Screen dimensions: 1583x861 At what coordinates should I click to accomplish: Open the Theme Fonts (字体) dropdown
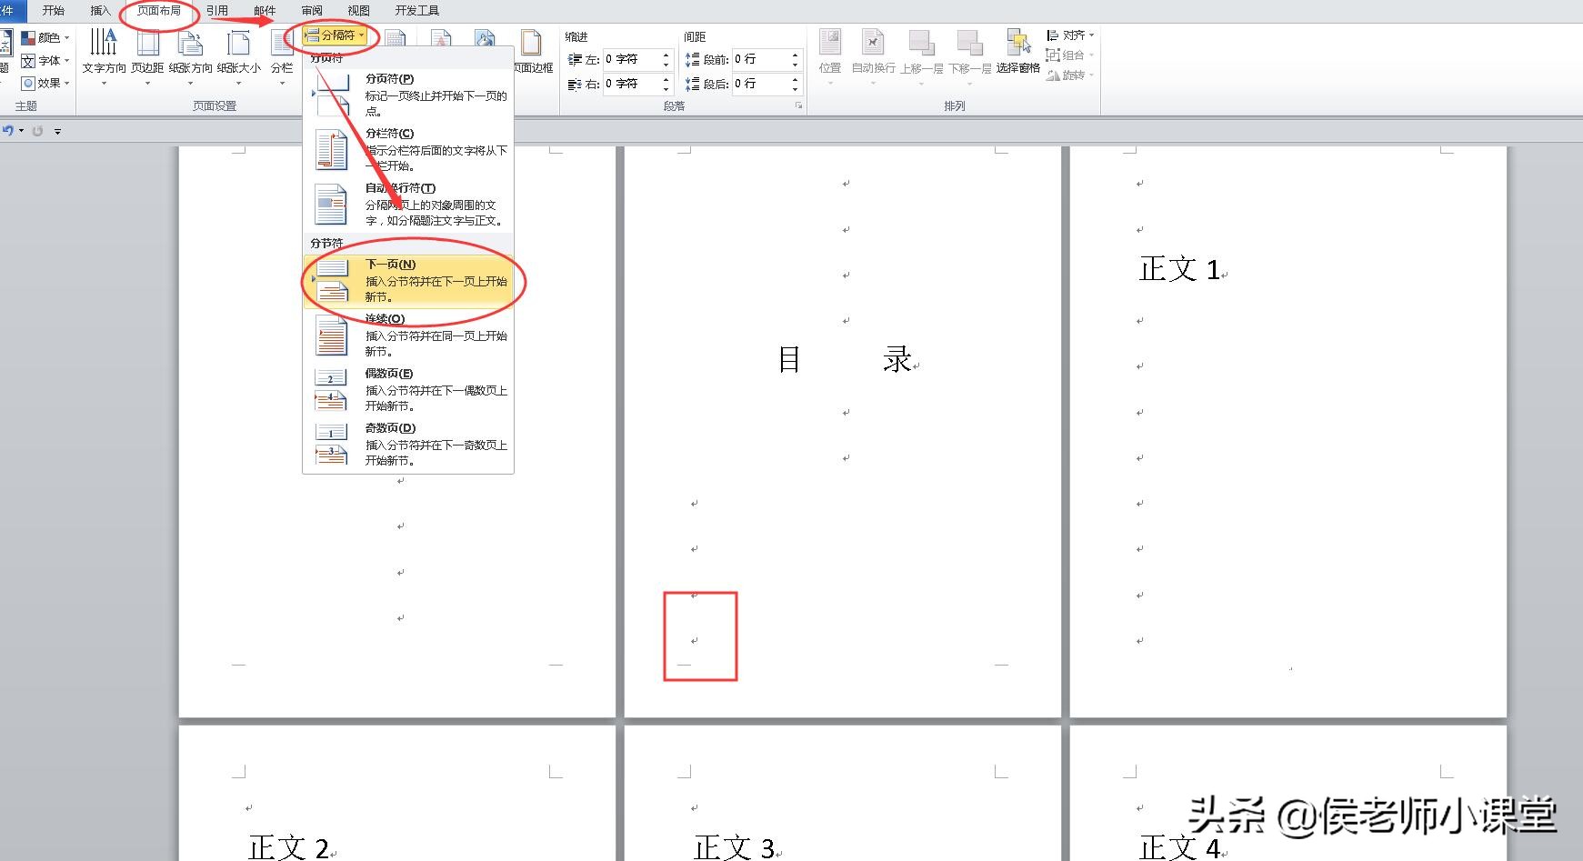click(45, 60)
